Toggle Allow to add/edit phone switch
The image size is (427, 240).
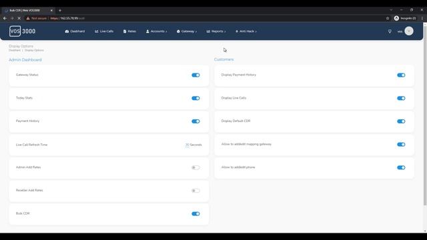point(401,167)
